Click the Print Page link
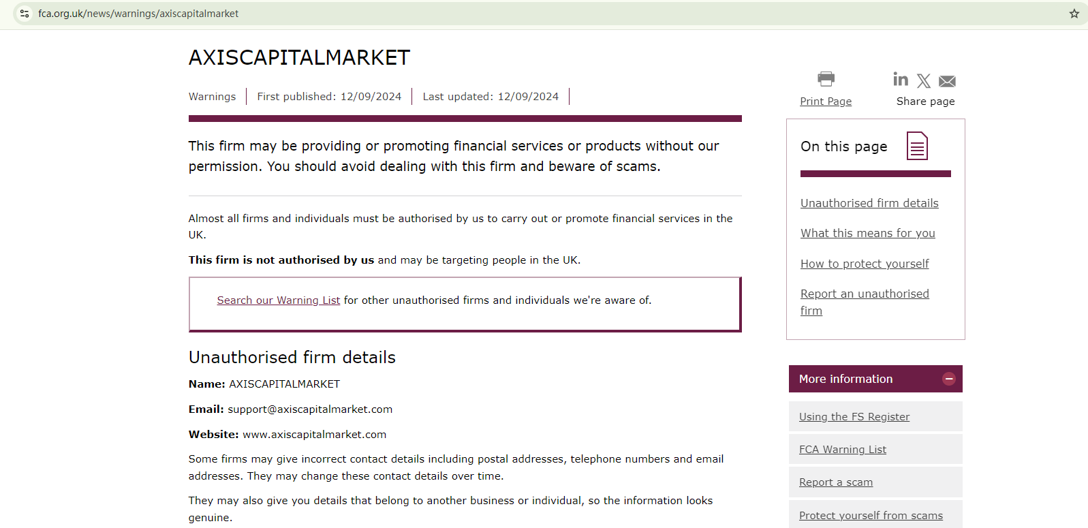1088x528 pixels. click(826, 102)
